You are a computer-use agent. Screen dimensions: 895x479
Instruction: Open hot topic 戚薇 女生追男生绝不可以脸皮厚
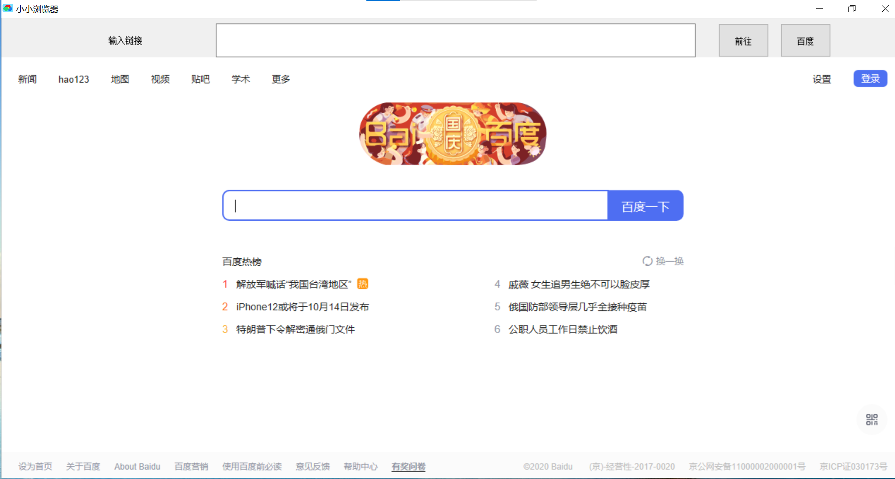579,284
